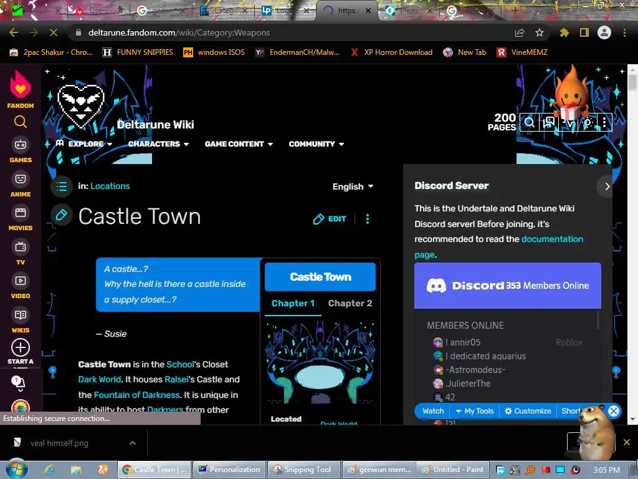Click the pencil edit icon beside title

[x=62, y=215]
